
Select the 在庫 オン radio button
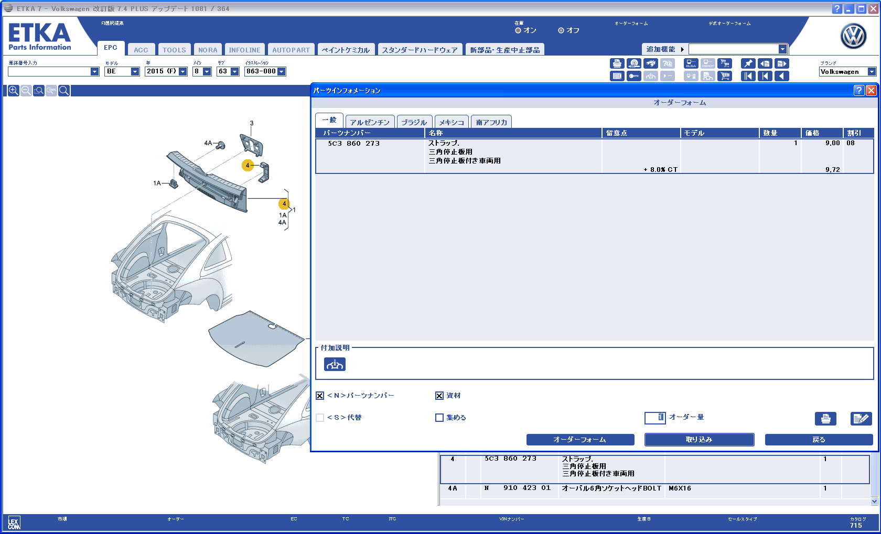pyautogui.click(x=518, y=30)
